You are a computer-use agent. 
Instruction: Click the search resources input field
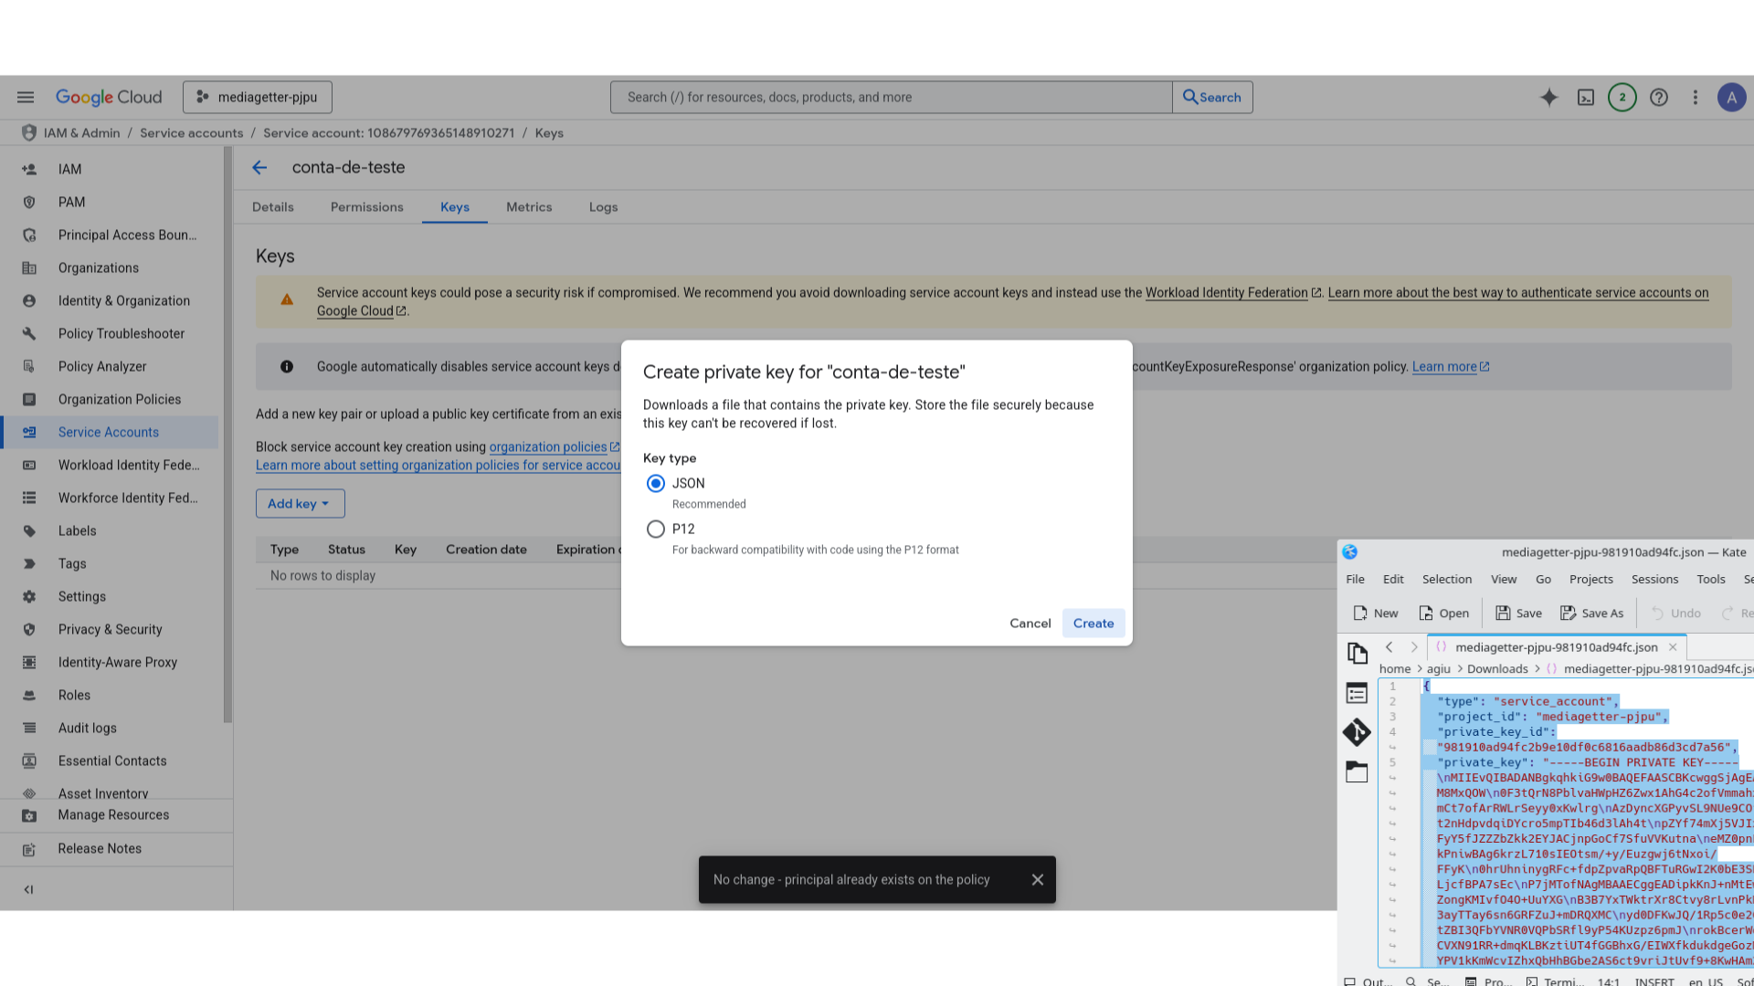click(x=891, y=98)
